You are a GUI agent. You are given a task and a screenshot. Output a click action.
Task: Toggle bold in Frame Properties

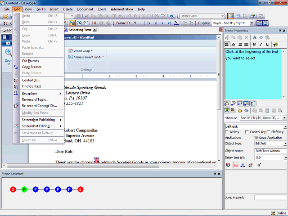tap(254, 45)
